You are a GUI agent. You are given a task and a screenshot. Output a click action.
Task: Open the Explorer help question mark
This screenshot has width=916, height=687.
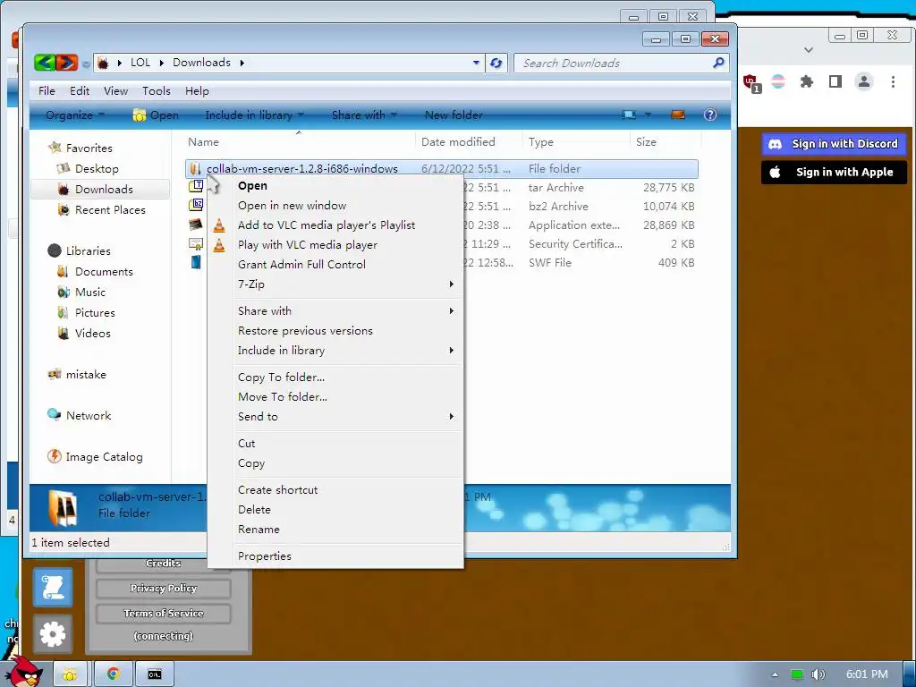tap(709, 114)
